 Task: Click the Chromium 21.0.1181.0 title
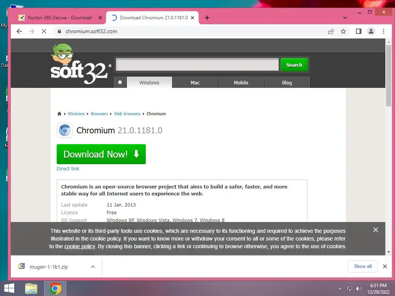pos(120,130)
